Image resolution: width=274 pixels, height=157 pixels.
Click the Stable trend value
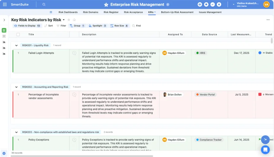click(x=265, y=53)
